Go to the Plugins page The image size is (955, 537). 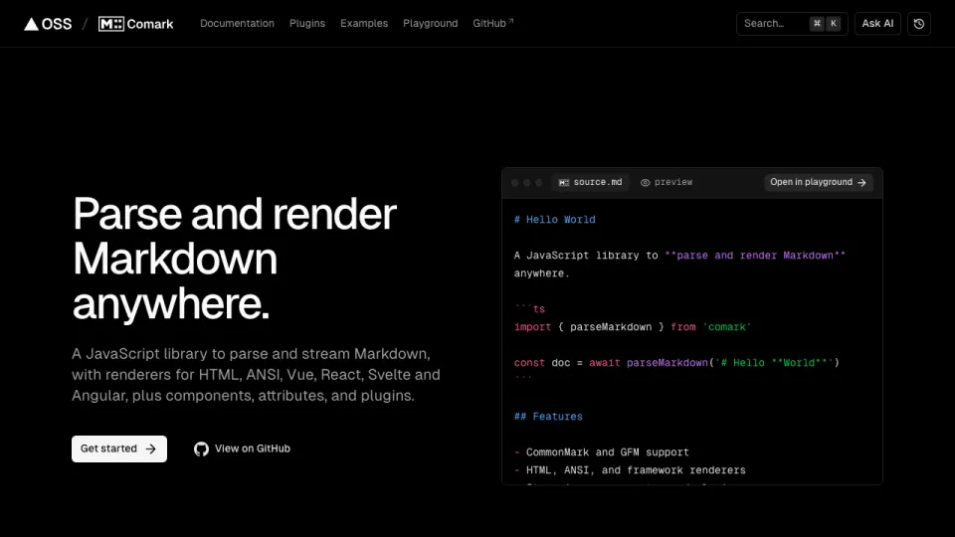[307, 23]
